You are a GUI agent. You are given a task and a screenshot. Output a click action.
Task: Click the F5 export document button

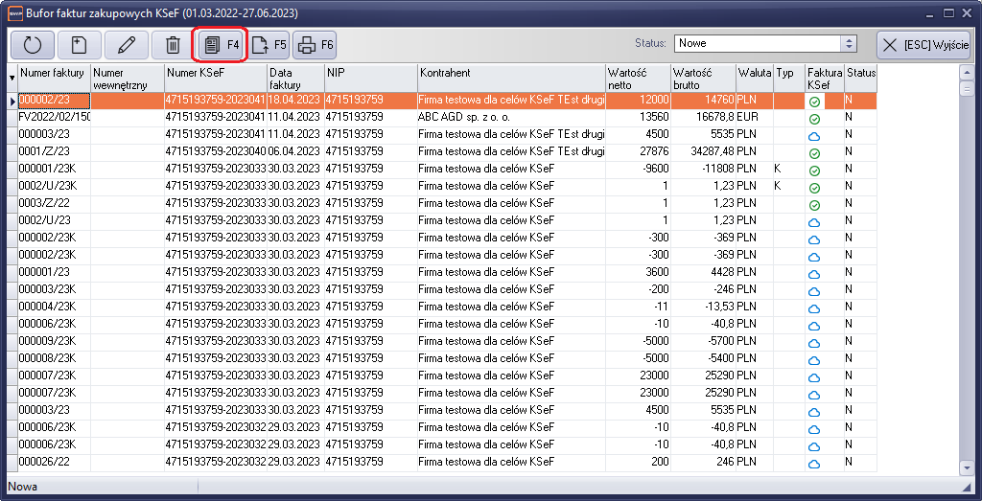pyautogui.click(x=269, y=44)
